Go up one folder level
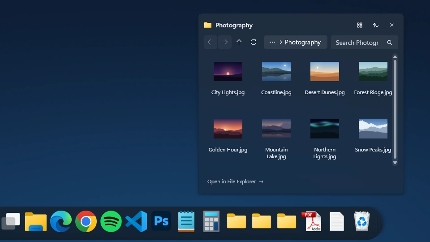 click(239, 42)
